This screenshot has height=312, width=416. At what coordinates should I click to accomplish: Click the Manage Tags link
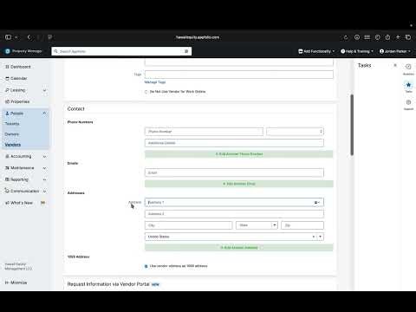[x=155, y=82]
